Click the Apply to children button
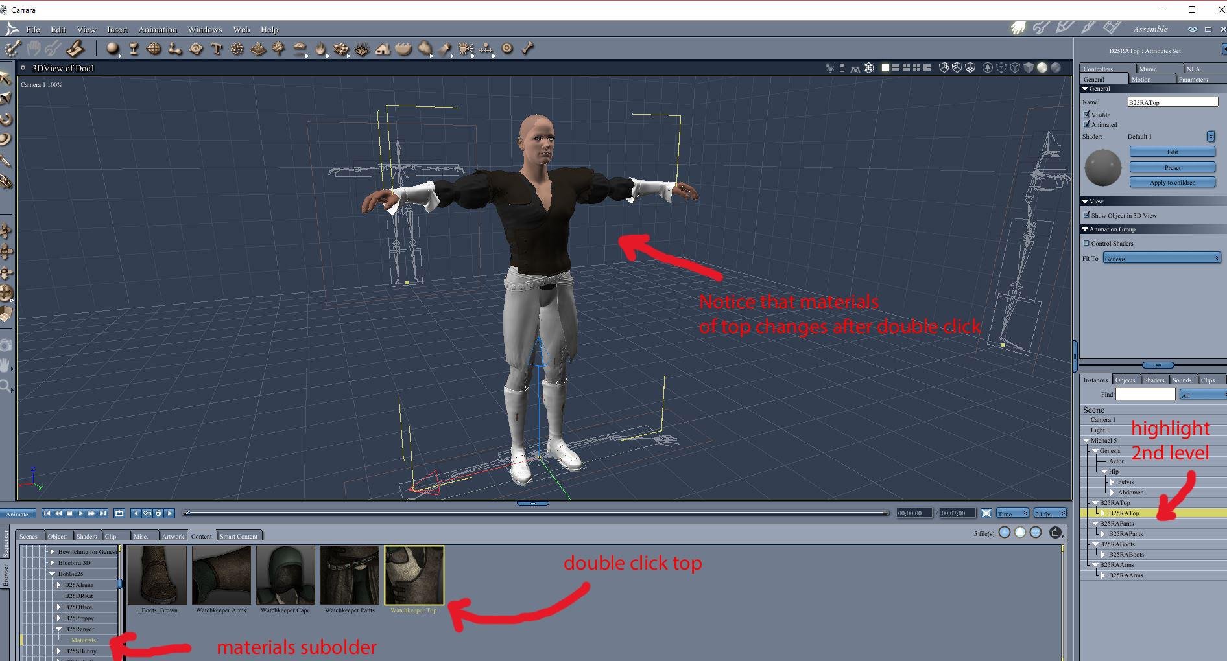 coord(1173,182)
